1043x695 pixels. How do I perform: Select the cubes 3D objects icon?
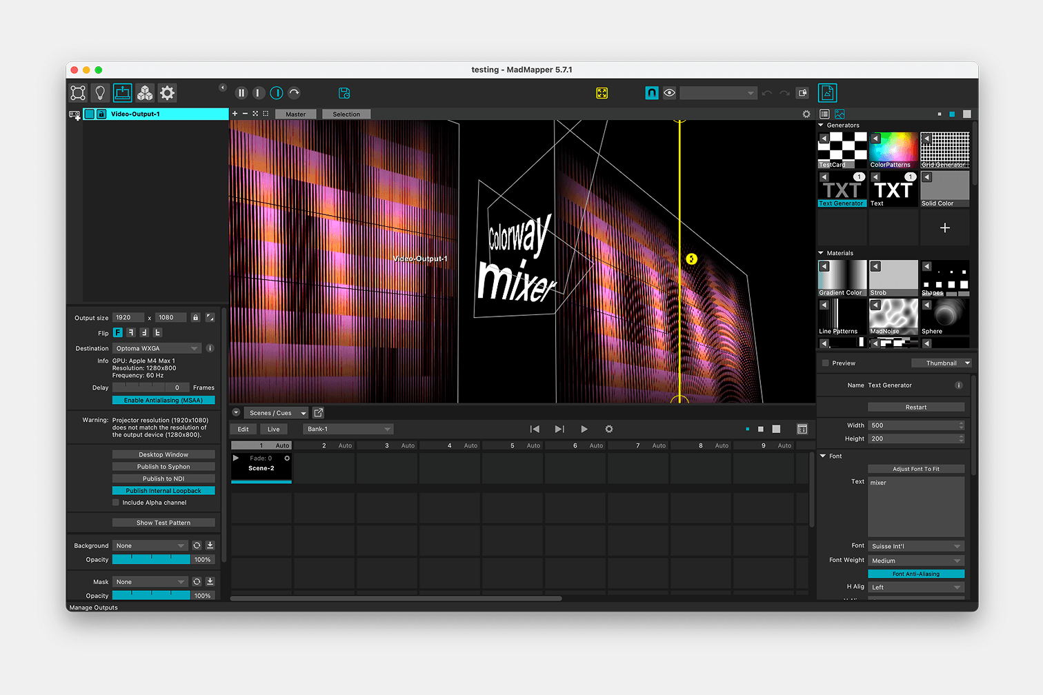coord(145,93)
